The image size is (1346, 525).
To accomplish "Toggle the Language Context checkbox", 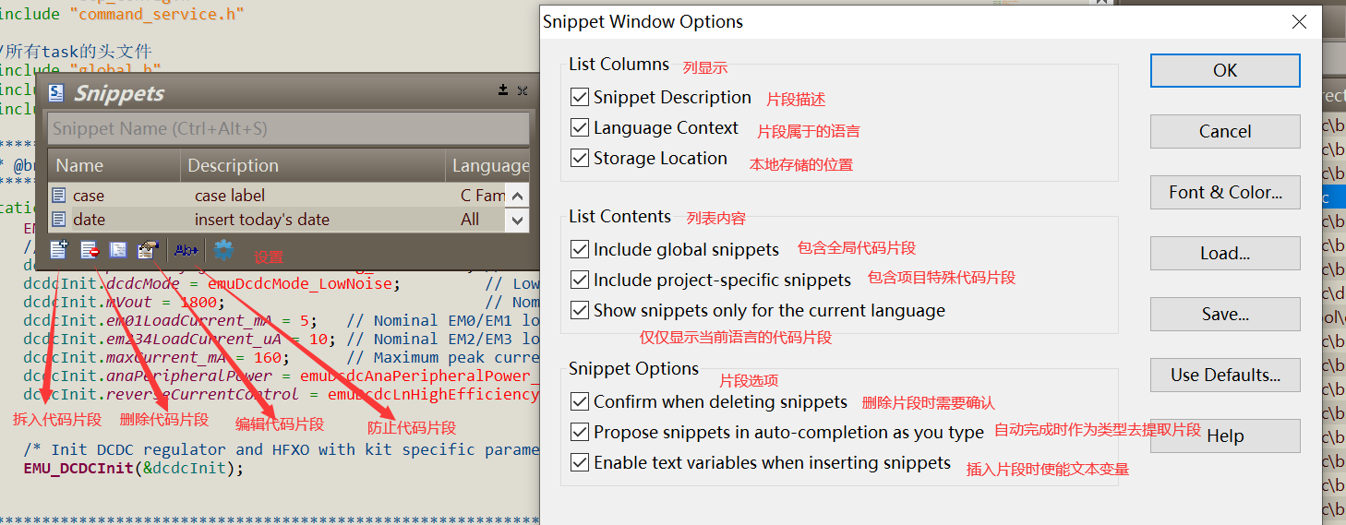I will (580, 127).
